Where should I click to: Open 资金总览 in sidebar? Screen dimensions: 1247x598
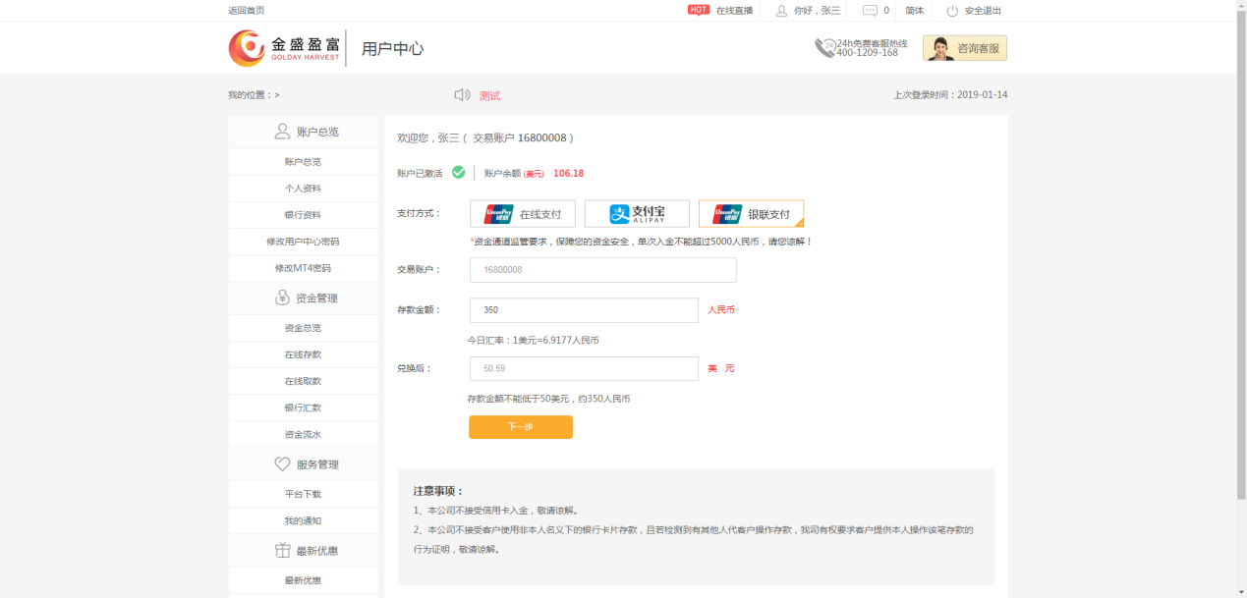click(303, 328)
